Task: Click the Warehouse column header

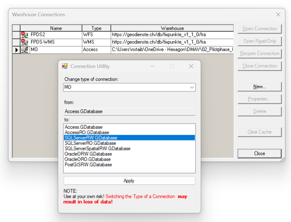Action: [172, 28]
